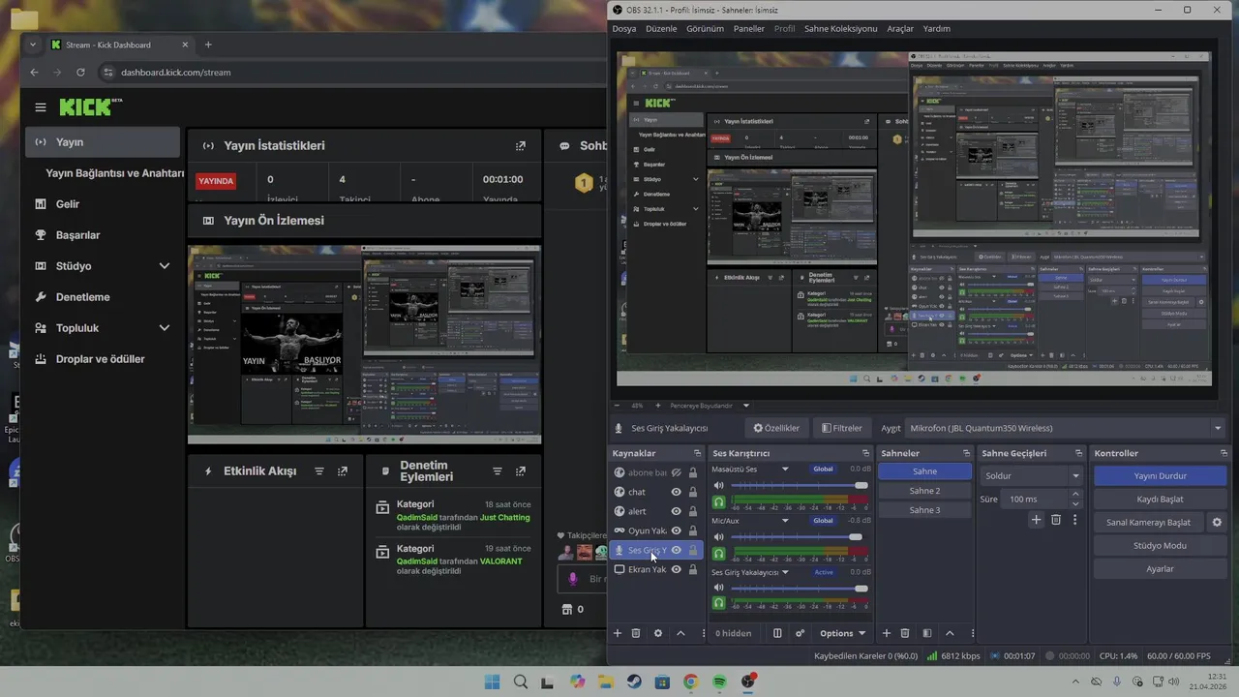Add a new source in Kaynaklar panel
The image size is (1239, 697).
coord(618,633)
